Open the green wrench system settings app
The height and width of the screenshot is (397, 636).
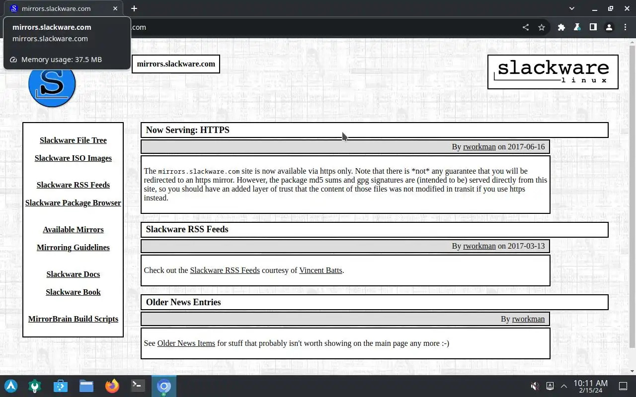pyautogui.click(x=35, y=386)
